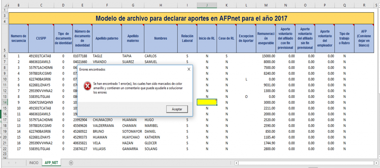The width and height of the screenshot is (380, 168).
Task: Select remuneration value '1744.90'
Action: (x=266, y=143)
